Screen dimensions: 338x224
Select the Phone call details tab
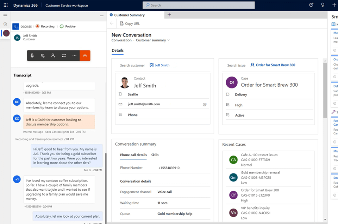(x=133, y=155)
